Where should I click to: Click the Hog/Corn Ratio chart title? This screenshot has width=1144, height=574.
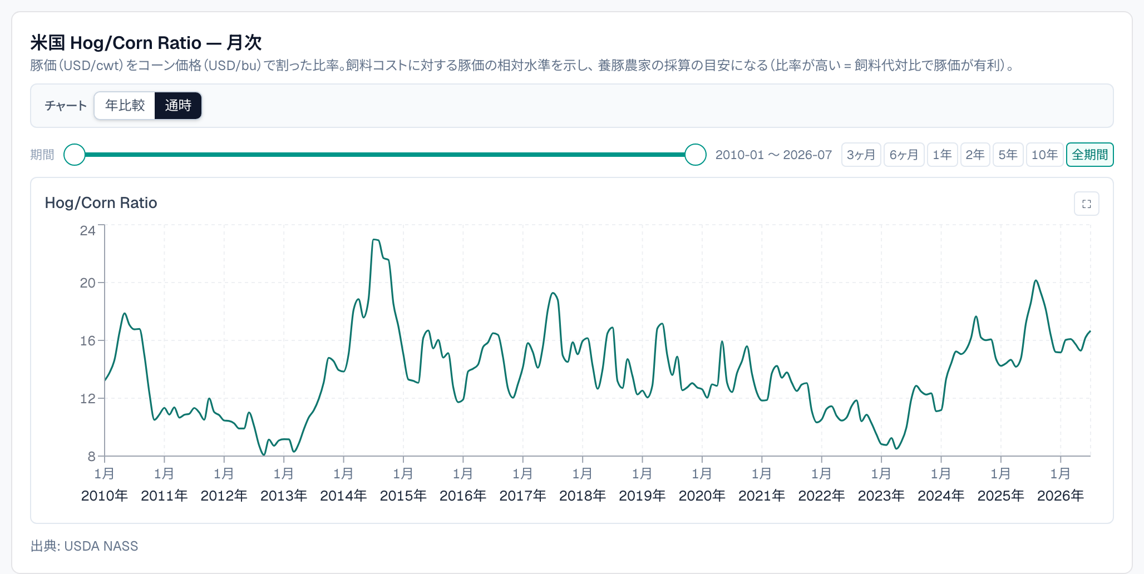pyautogui.click(x=101, y=202)
